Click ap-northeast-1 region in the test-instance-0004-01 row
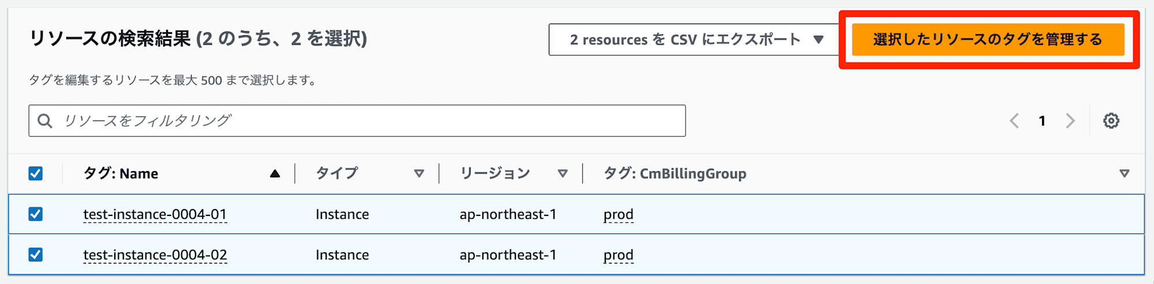Viewport: 1154px width, 284px height. [x=508, y=214]
